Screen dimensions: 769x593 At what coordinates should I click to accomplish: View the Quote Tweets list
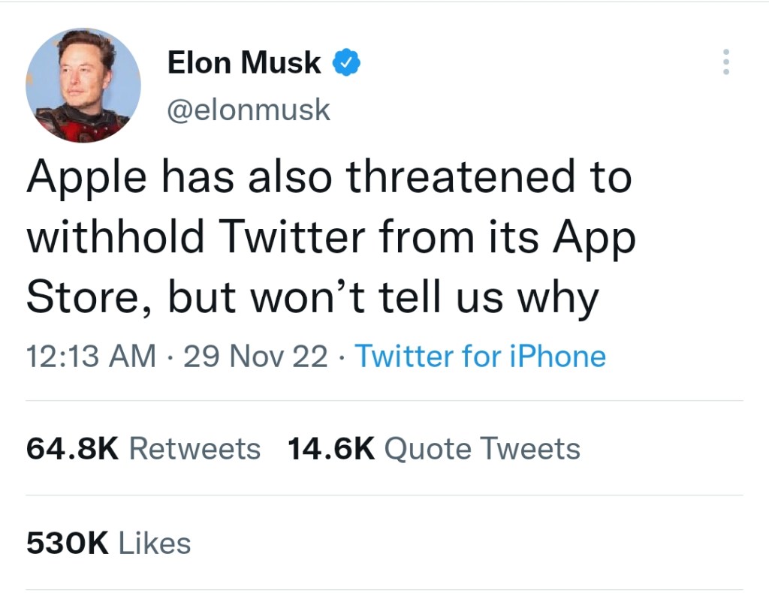[481, 449]
